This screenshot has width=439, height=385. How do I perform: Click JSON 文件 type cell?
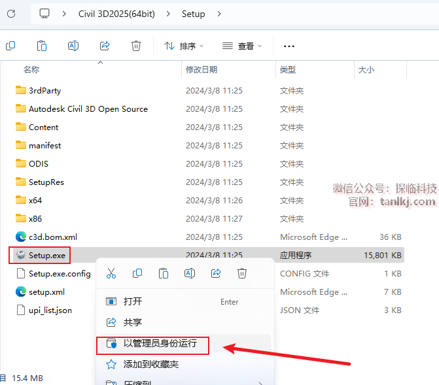(x=300, y=310)
